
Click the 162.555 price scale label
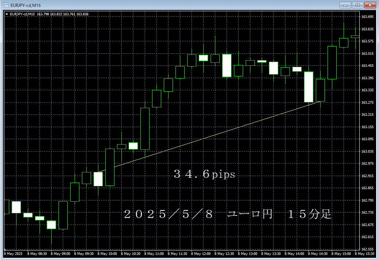(x=367, y=249)
